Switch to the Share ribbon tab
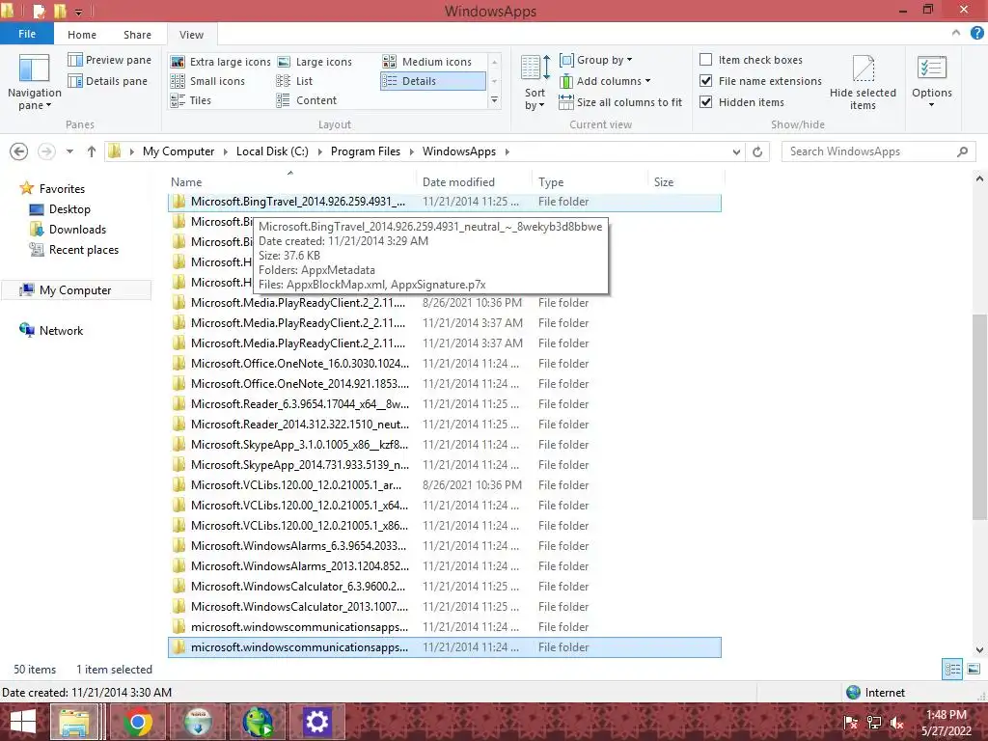 (x=137, y=35)
